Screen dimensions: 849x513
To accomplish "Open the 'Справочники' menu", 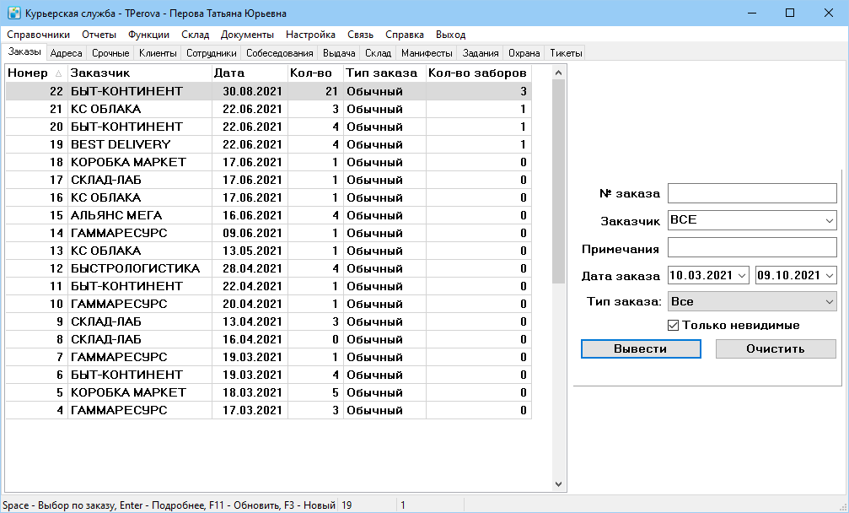I will pyautogui.click(x=39, y=35).
